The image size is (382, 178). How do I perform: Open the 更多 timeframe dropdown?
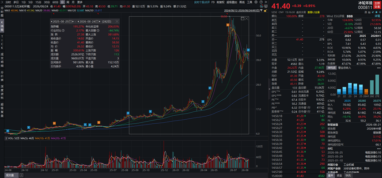click(80, 2)
